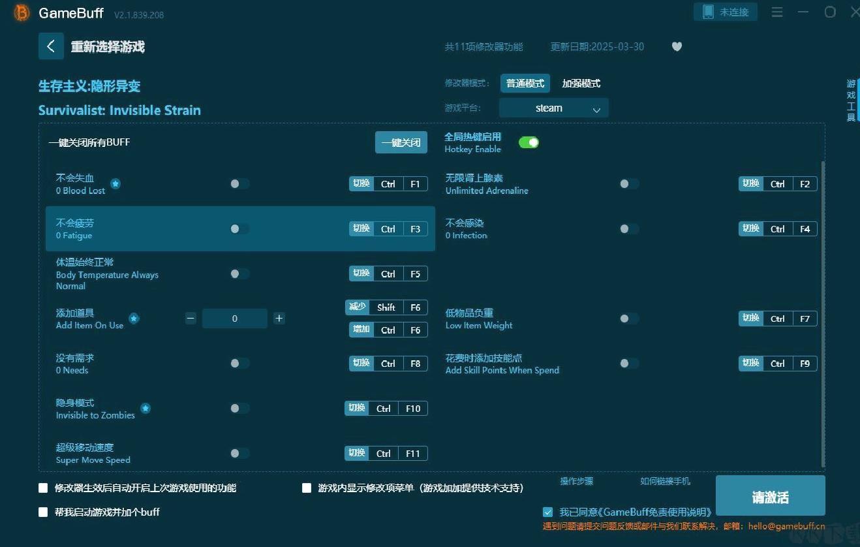Switch to the 加强模式 mode tab
The width and height of the screenshot is (860, 547).
581,84
